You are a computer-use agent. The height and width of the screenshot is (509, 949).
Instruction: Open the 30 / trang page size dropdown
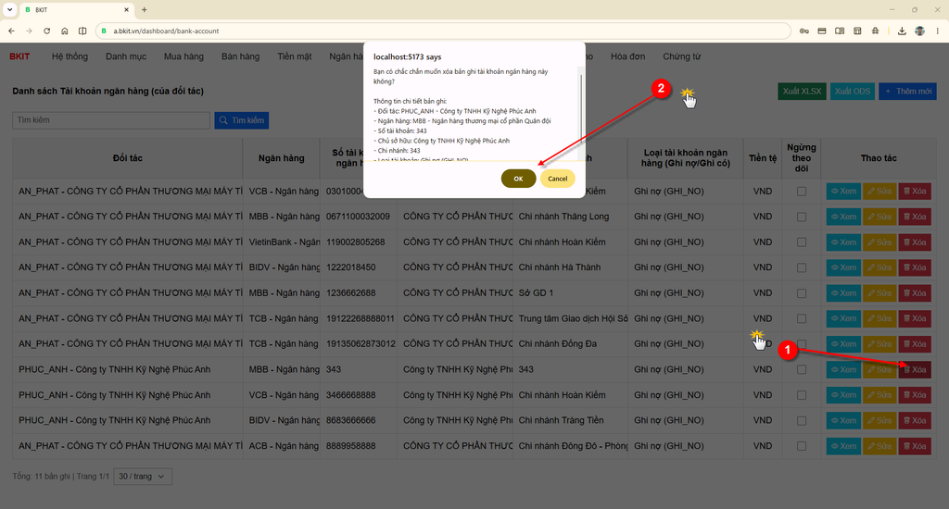142,477
